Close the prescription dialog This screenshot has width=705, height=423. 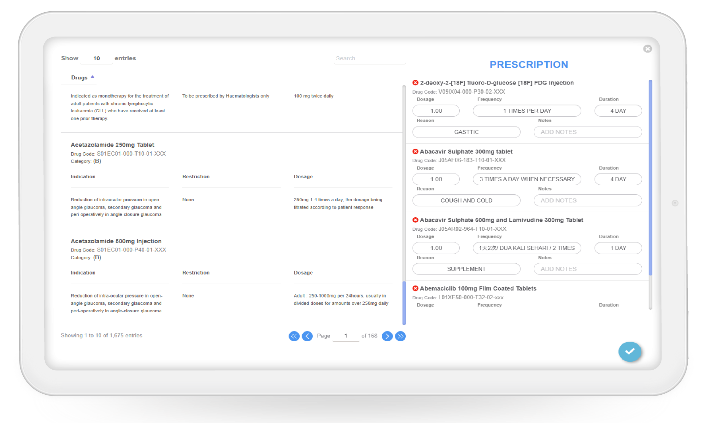[647, 49]
